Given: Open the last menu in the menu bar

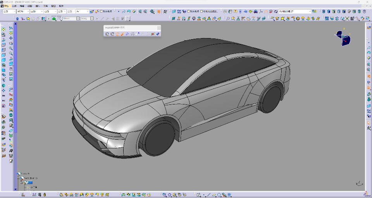Looking at the screenshot, I should 62,6.
